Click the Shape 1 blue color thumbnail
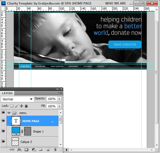Screen dimensions: 160x153 pyautogui.click(x=16, y=131)
